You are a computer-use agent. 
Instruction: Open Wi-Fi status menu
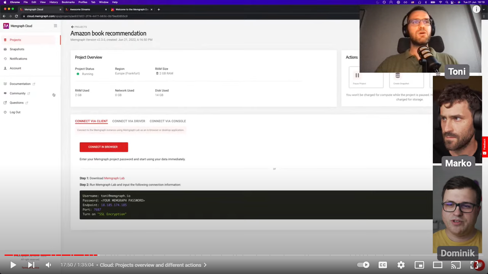(x=440, y=2)
